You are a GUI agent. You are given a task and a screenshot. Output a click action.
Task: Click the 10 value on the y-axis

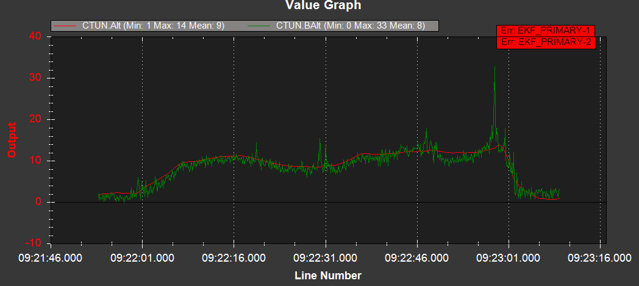point(35,161)
